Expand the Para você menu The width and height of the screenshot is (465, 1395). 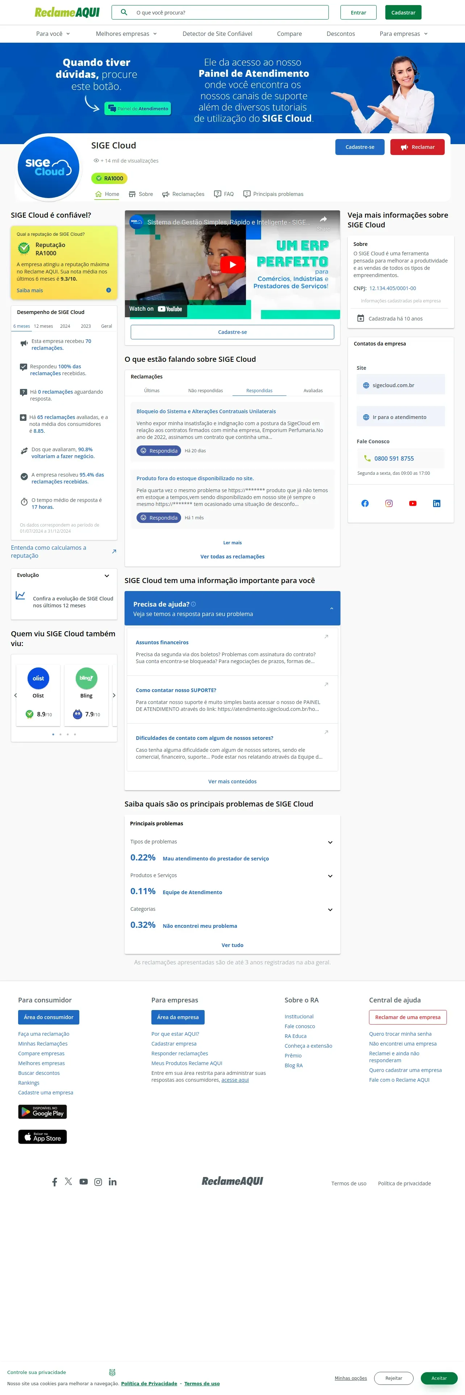click(53, 34)
